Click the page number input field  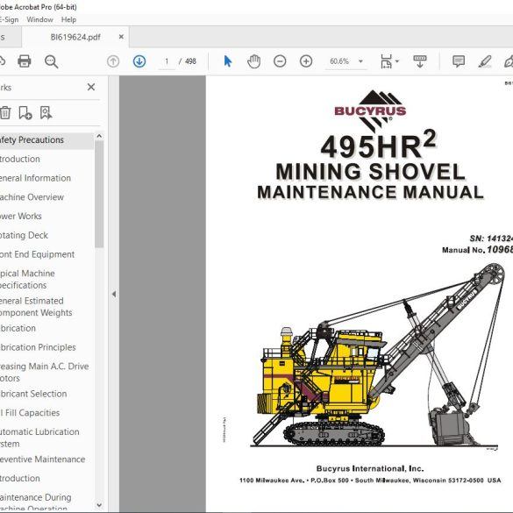167,61
